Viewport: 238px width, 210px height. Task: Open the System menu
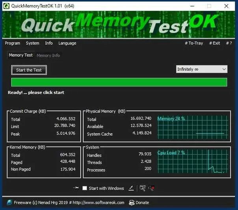(x=32, y=43)
